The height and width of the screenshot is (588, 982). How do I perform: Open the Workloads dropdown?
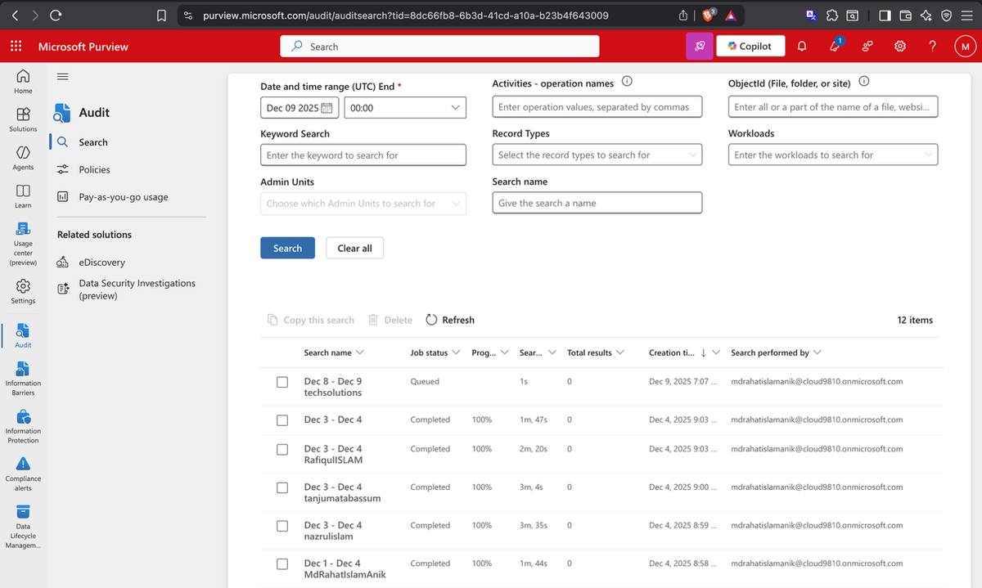click(833, 155)
